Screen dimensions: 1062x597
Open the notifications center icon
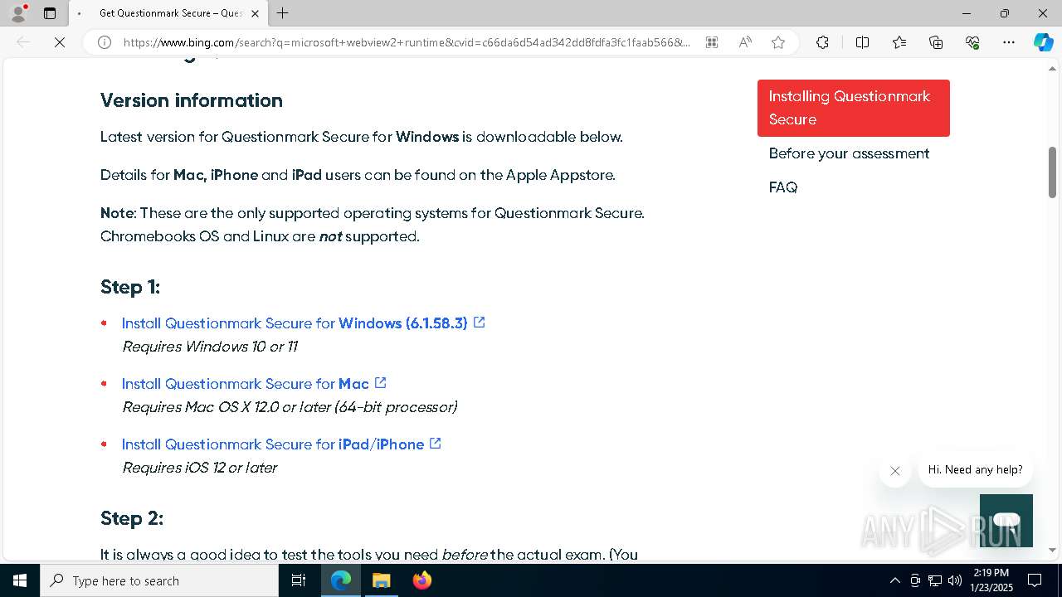[x=1035, y=580]
